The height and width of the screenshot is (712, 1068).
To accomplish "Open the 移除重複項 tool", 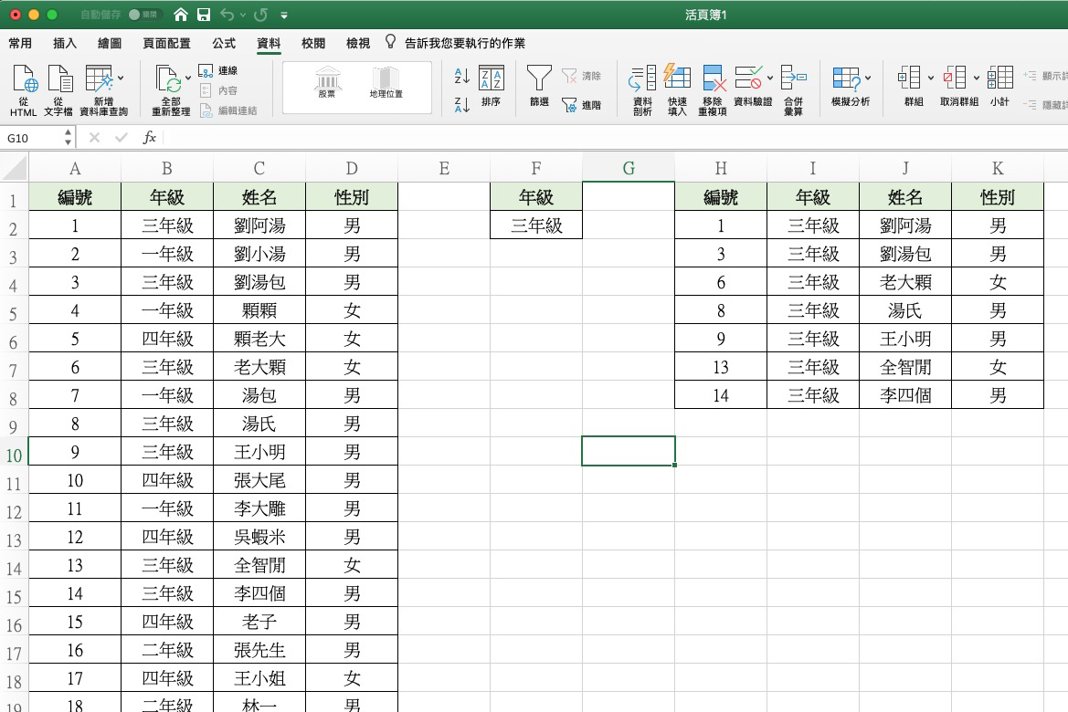I will pyautogui.click(x=714, y=87).
